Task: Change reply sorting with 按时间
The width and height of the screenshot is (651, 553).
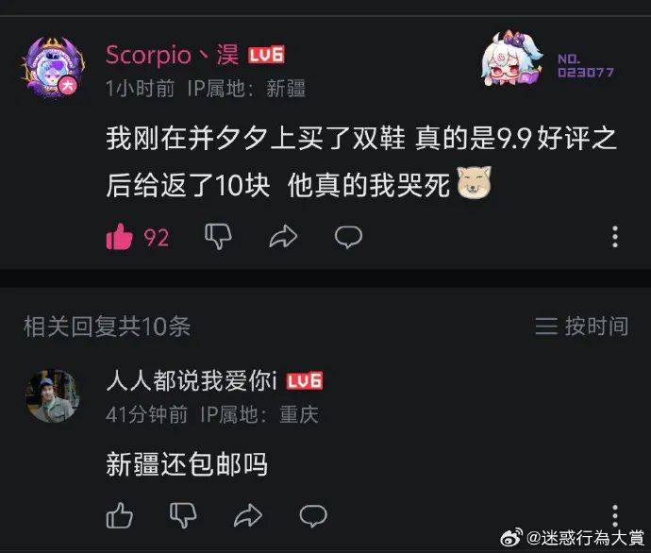Action: coord(582,326)
